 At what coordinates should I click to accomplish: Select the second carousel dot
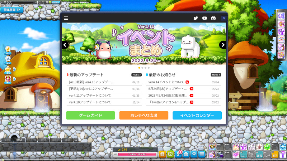pyautogui.click(x=142, y=68)
